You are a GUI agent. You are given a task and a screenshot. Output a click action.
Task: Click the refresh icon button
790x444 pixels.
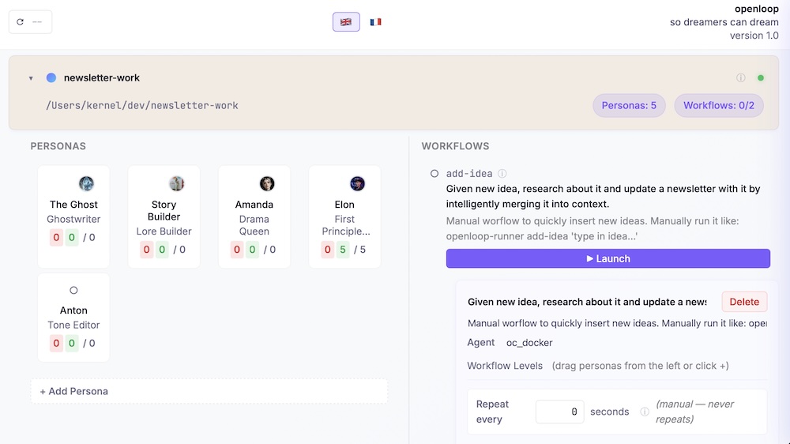(30, 21)
